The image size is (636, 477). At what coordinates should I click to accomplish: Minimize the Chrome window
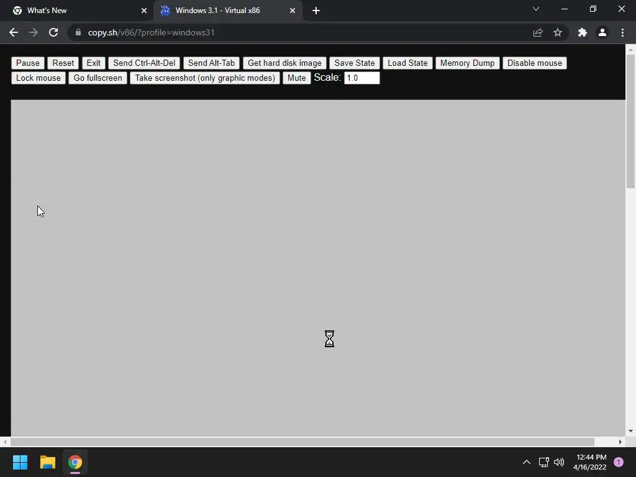(564, 9)
